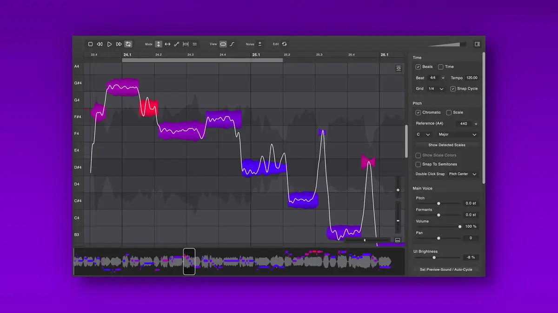
Task: Open the Pitch Center double-click snap dropdown
Action: (463, 174)
